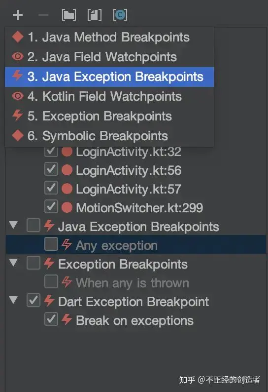Toggle the Dart Exception Breakpoint group checkbox
Viewport: 268px width, 392px height.
33,301
